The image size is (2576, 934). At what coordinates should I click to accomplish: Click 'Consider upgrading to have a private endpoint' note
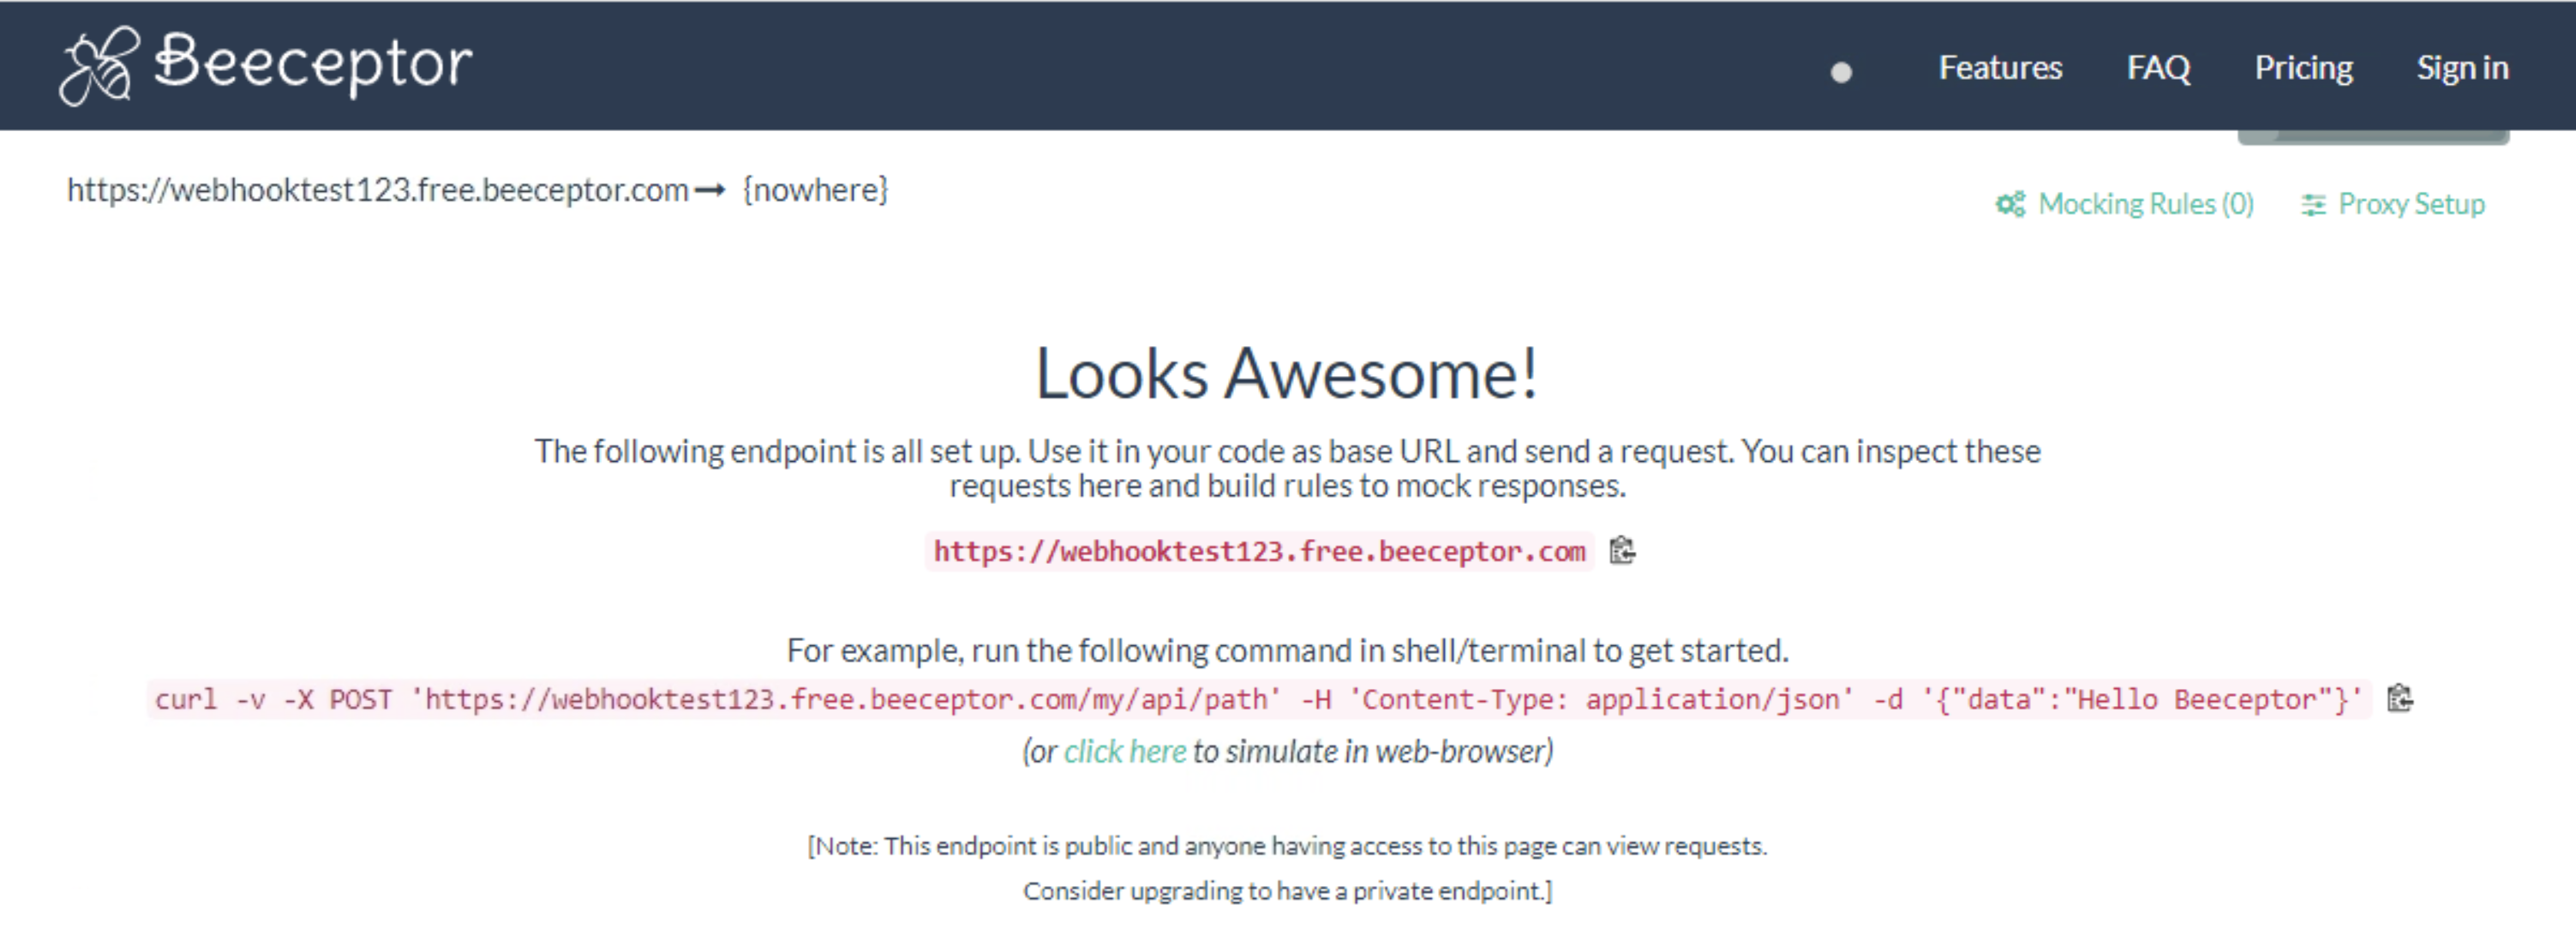click(x=1287, y=890)
